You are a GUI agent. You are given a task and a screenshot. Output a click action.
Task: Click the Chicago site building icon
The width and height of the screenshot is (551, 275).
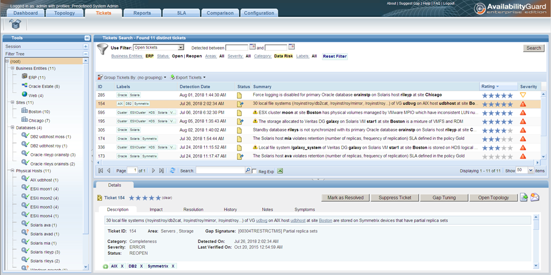[x=24, y=120]
